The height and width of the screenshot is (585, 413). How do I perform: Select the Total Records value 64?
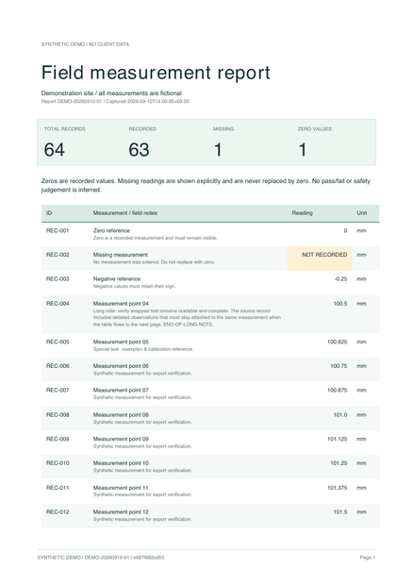(55, 150)
